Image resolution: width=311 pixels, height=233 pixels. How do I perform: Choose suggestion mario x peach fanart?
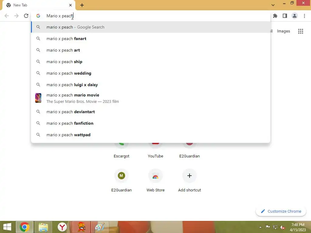(151, 39)
